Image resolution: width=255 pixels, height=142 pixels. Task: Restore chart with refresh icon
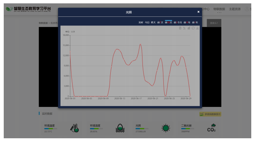point(193,28)
